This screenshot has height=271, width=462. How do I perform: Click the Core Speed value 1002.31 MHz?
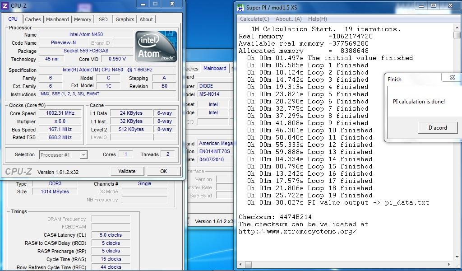click(x=60, y=113)
